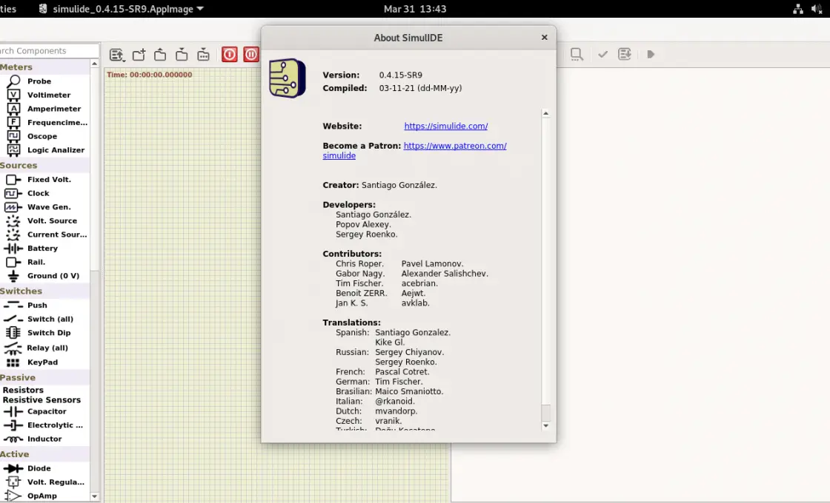Click the component list scroll up arrow

tap(95, 64)
